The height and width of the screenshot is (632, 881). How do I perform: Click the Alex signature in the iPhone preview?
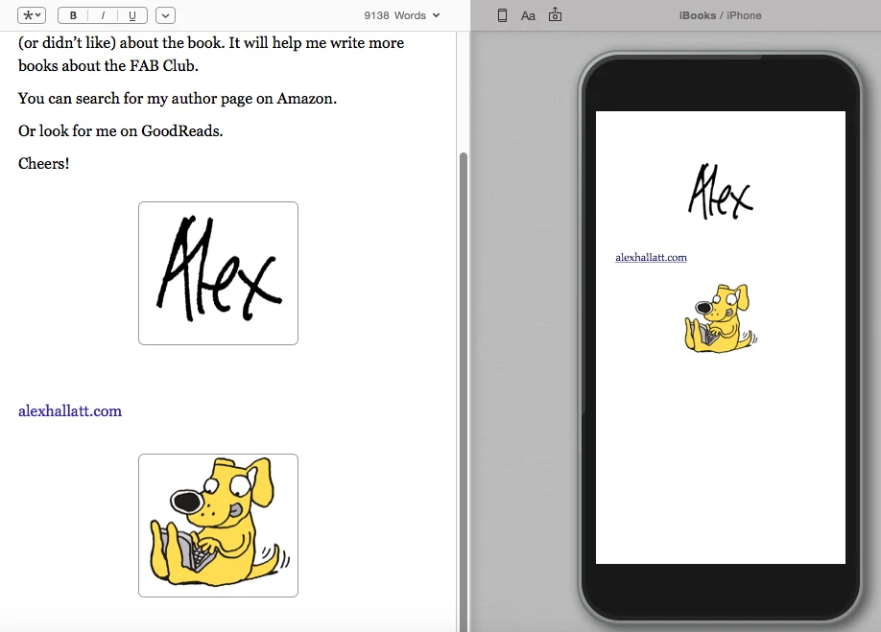pos(720,193)
